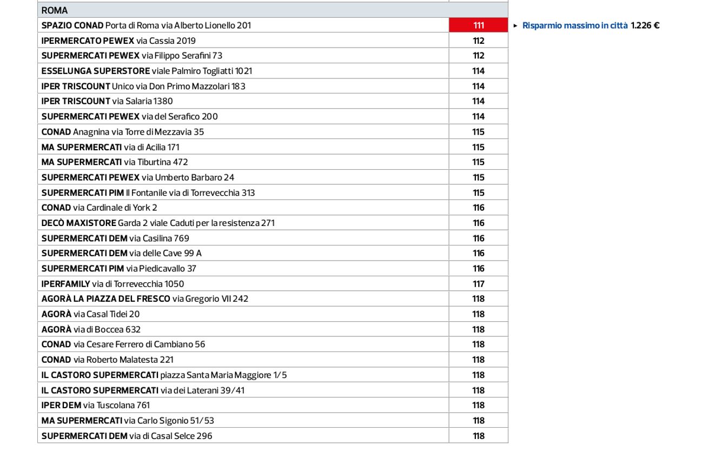Select MA SUPERMERCATI via Carlo Sigonio 51/53

273,421
